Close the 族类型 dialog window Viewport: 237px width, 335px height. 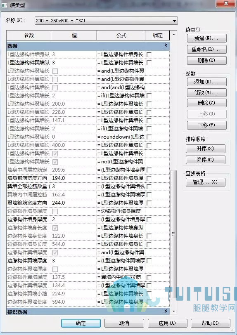(226, 3)
